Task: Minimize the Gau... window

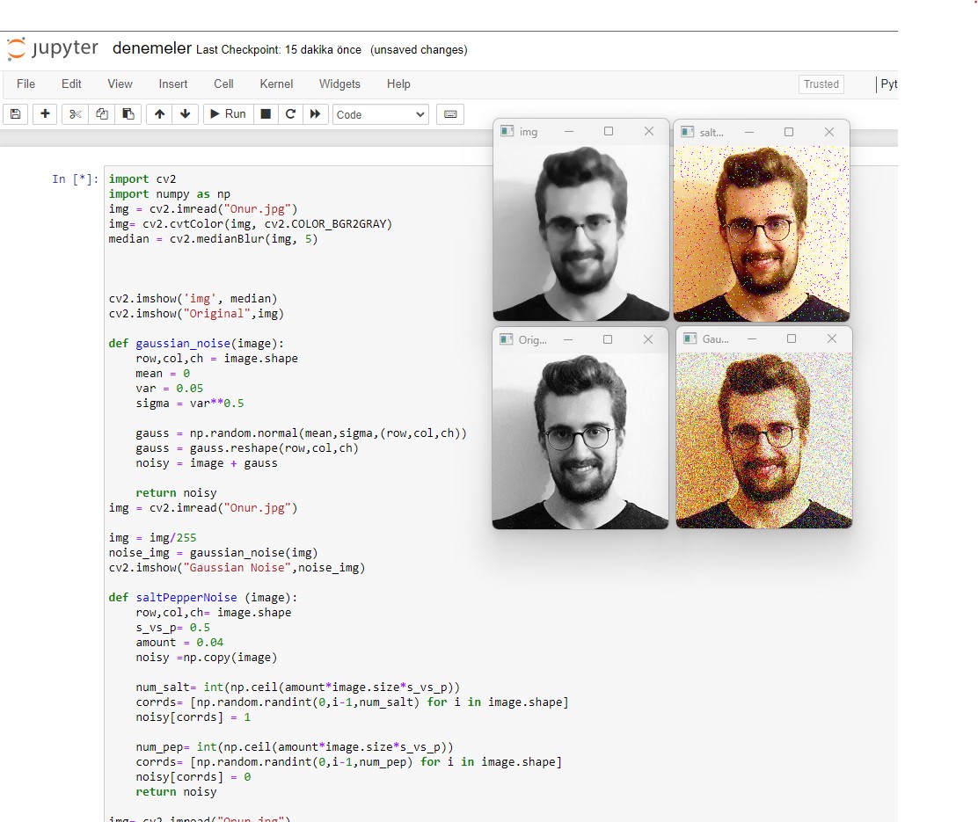Action: tap(752, 338)
